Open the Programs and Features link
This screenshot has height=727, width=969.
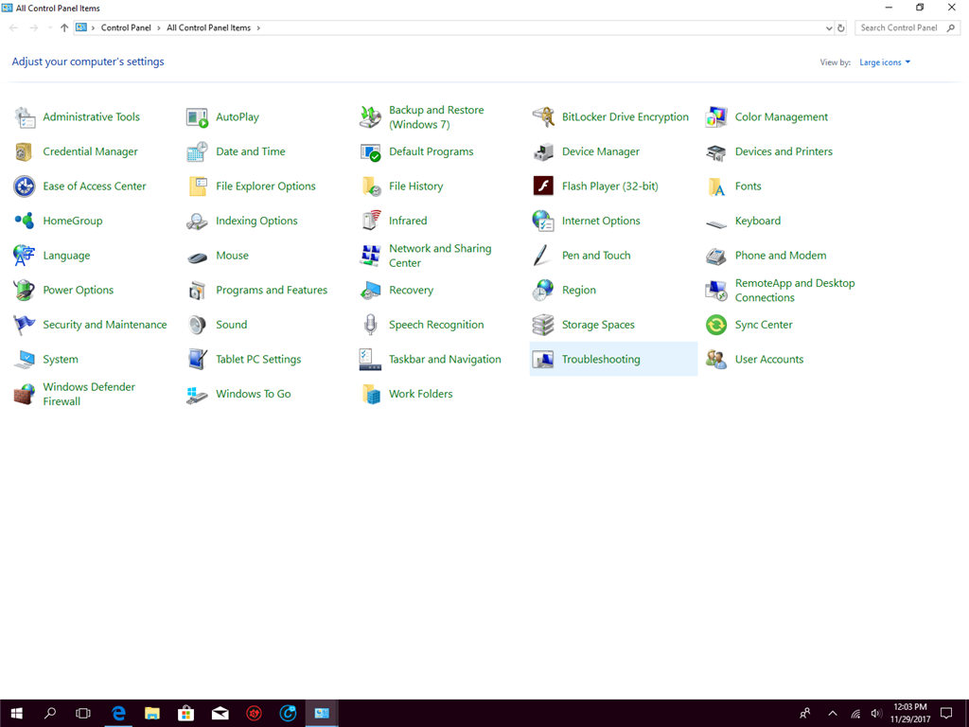(271, 291)
